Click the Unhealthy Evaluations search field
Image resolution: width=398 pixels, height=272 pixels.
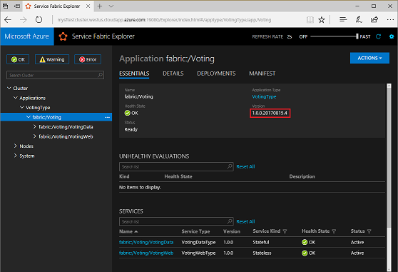click(176, 166)
